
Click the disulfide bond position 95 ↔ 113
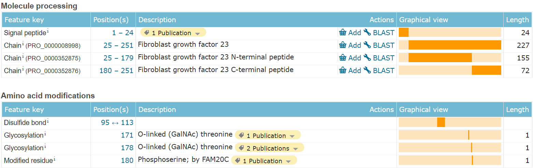coord(117,122)
